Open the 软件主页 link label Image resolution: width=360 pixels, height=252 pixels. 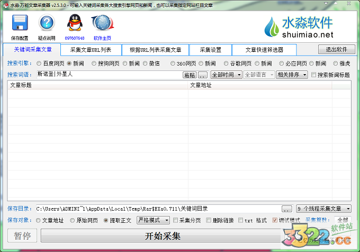pyautogui.click(x=102, y=38)
